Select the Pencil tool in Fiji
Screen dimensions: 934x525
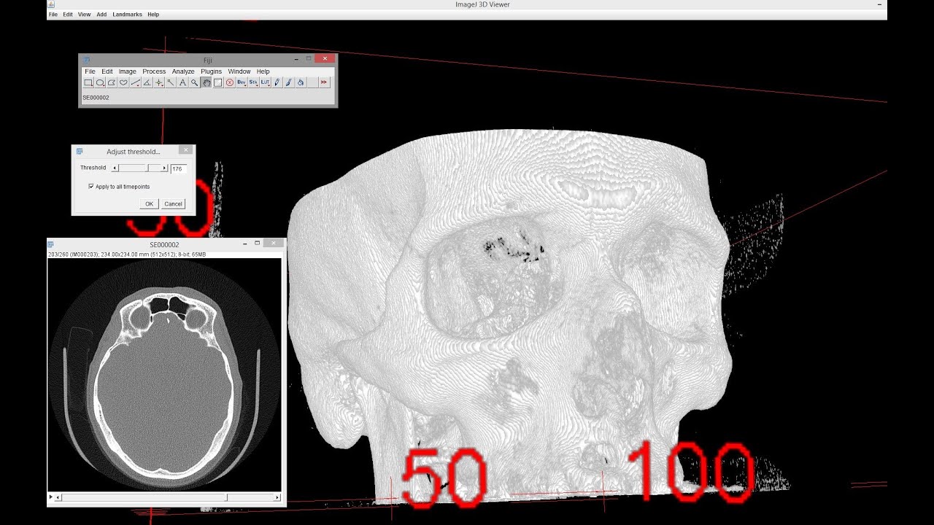pos(277,82)
